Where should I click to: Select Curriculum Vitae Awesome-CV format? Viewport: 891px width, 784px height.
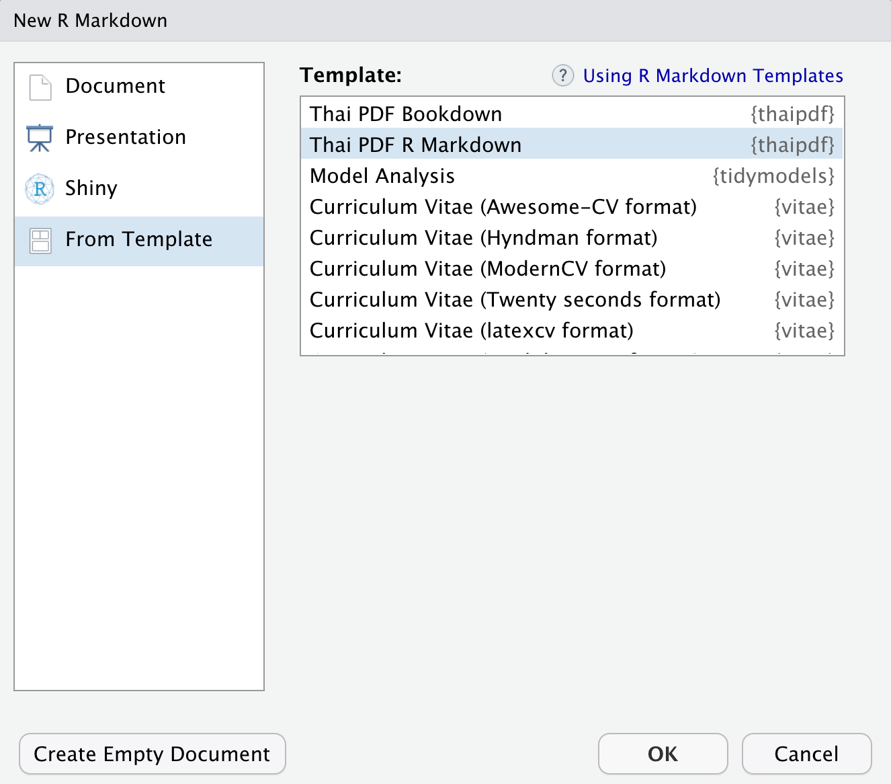point(503,207)
